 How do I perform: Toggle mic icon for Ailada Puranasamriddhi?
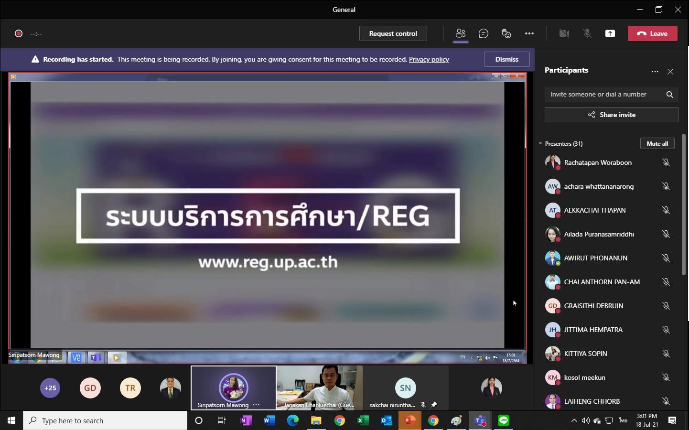click(x=666, y=234)
